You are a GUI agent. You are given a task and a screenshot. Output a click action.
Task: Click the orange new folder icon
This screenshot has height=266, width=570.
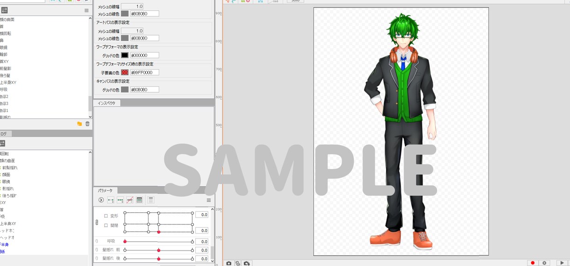pyautogui.click(x=79, y=124)
